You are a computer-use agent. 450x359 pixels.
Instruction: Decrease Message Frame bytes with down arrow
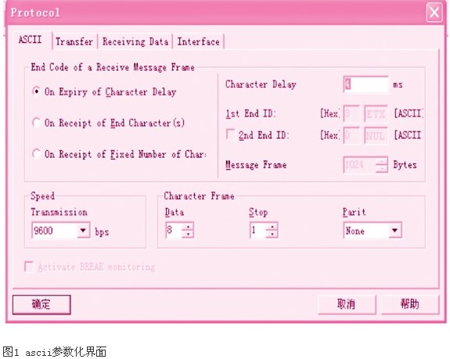point(382,169)
